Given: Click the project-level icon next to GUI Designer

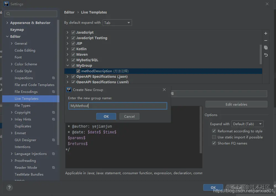Looking at the screenshot, I should point(53,140).
